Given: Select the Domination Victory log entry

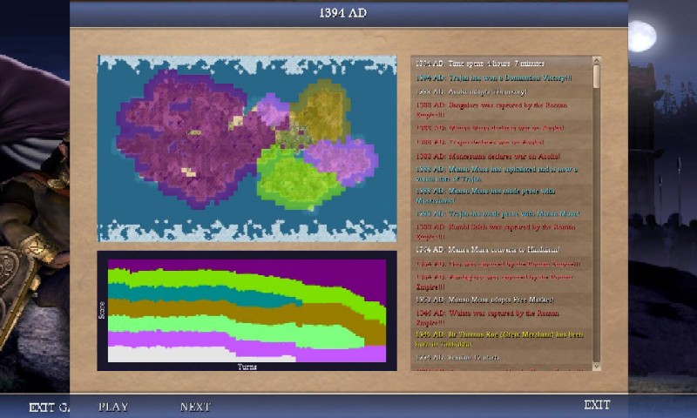Looking at the screenshot, I should [494, 78].
